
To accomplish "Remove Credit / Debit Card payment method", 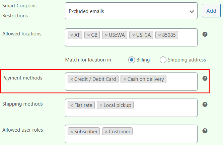I will click(72, 79).
